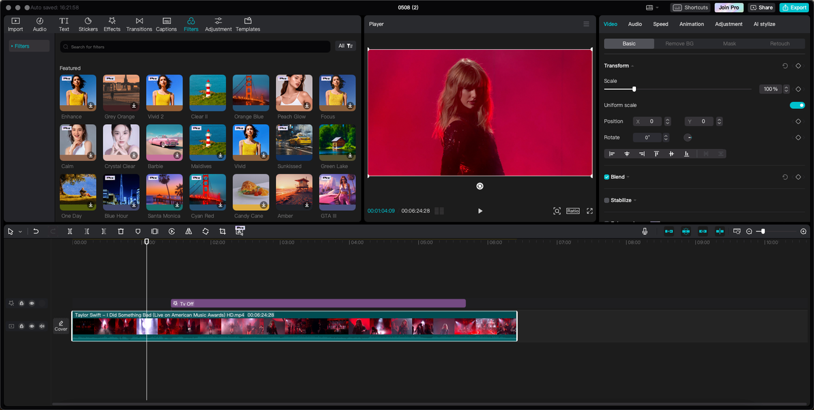
Task: Apply freeze frame from the timeline toolbar
Action: [x=155, y=232]
